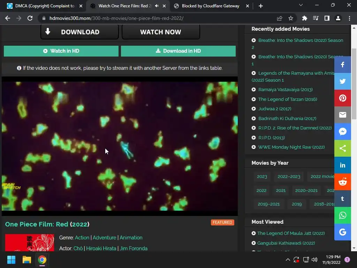Viewport: 357px width, 268px height.
Task: Select the 2021 year tag
Action: [x=281, y=190]
